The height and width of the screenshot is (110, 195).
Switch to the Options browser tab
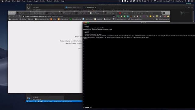(x=23, y=13)
